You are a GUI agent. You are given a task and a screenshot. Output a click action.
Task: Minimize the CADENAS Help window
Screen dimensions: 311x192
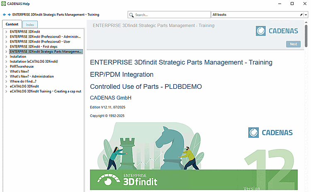point(279,4)
